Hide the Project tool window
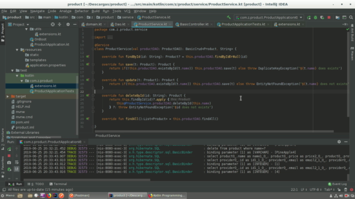Image resolution: width=355 pixels, height=199 pixels. (x=75, y=24)
